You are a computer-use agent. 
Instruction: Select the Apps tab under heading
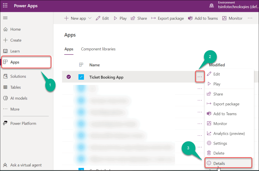pyautogui.click(x=69, y=49)
